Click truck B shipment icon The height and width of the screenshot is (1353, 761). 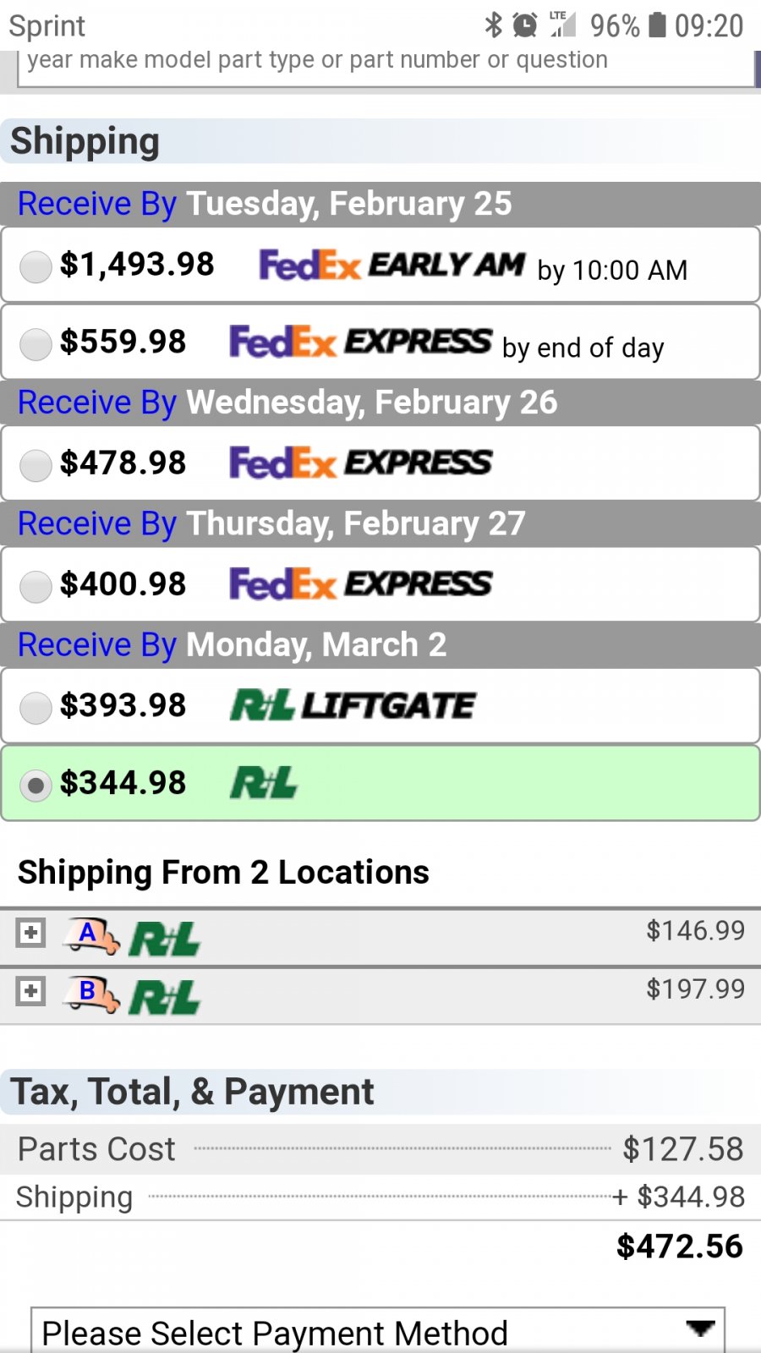click(91, 994)
